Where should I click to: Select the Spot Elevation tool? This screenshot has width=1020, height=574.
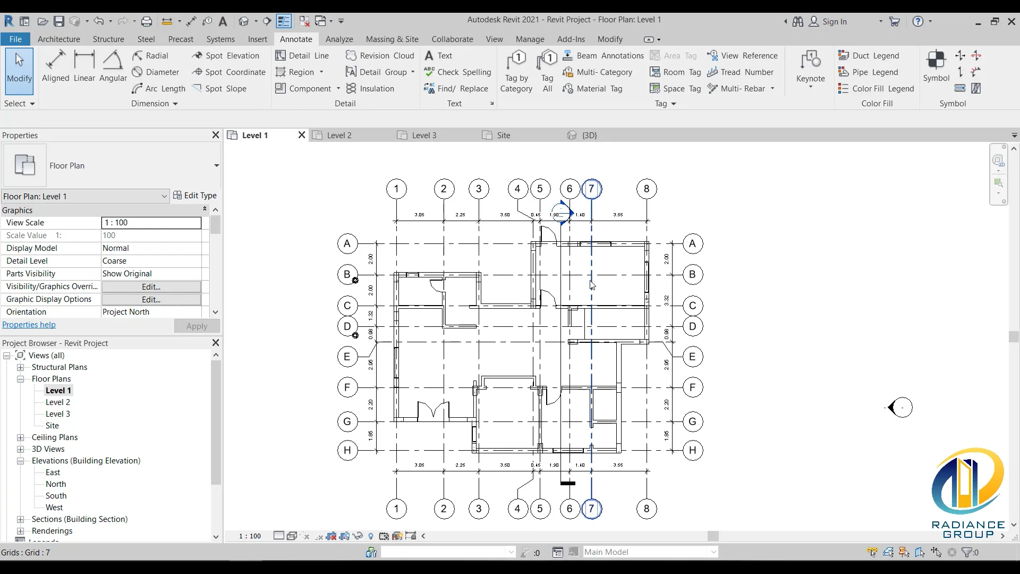[x=226, y=55]
